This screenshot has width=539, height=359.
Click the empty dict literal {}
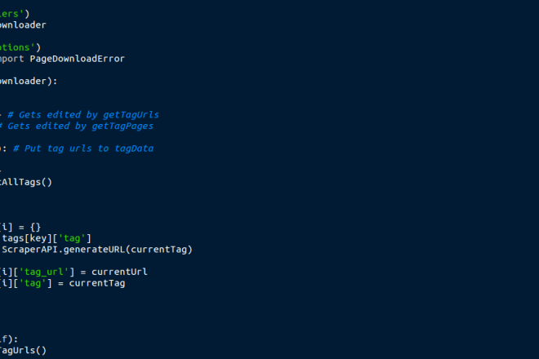click(35, 226)
